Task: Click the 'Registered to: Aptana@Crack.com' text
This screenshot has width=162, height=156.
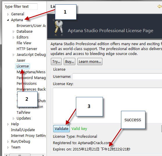Action: pos(82,143)
